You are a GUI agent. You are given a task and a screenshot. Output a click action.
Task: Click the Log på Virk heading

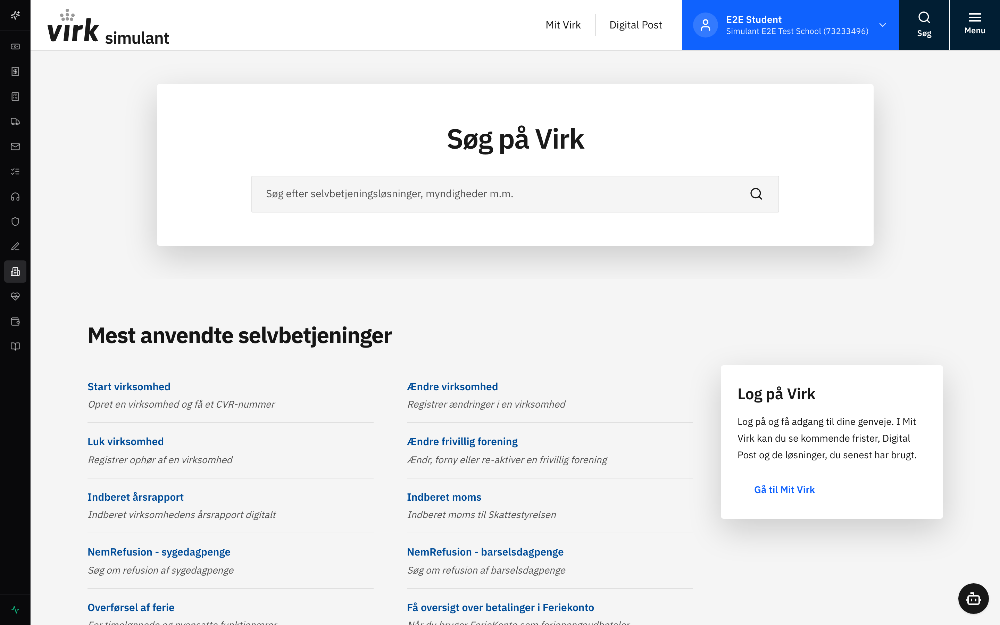point(776,394)
